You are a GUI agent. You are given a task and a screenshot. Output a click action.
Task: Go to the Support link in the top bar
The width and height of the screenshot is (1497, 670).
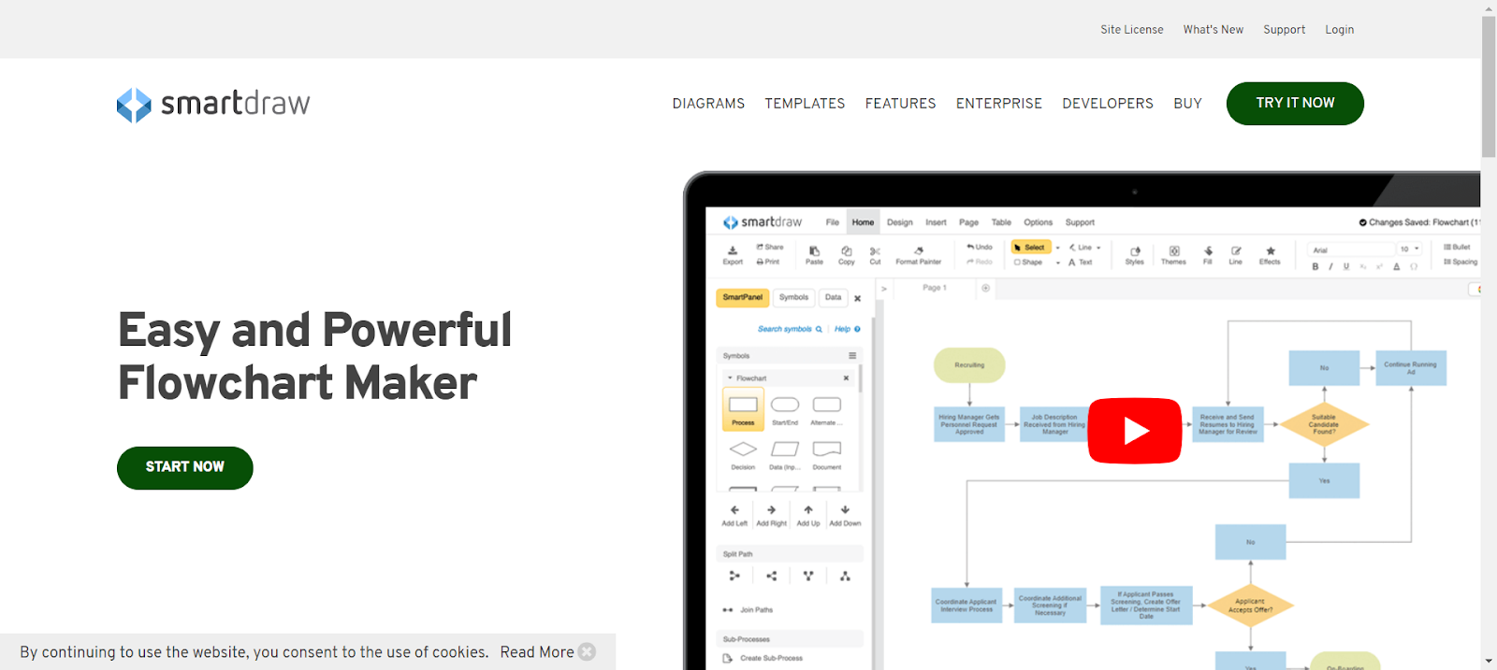[1285, 30]
